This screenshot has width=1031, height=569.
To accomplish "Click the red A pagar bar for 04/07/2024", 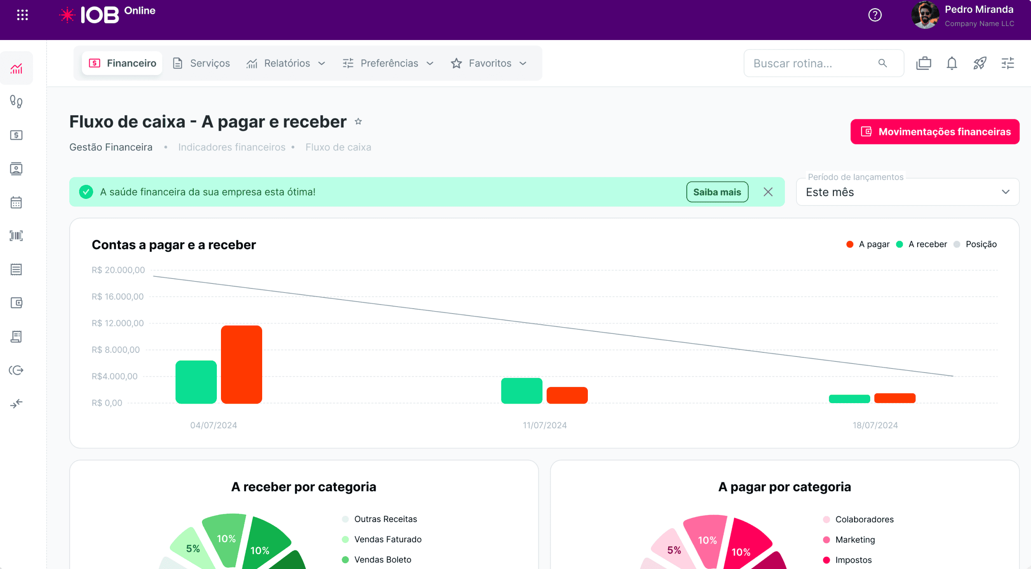I will pyautogui.click(x=242, y=364).
